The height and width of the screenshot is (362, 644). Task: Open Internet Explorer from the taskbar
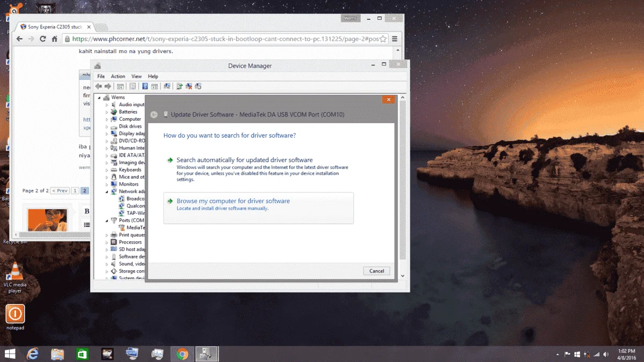click(x=33, y=354)
